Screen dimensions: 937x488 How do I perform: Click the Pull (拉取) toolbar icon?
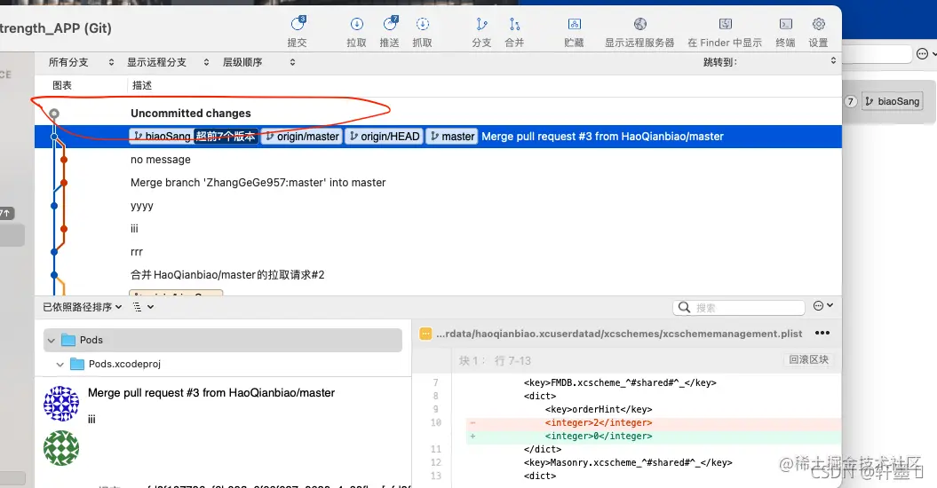357,25
